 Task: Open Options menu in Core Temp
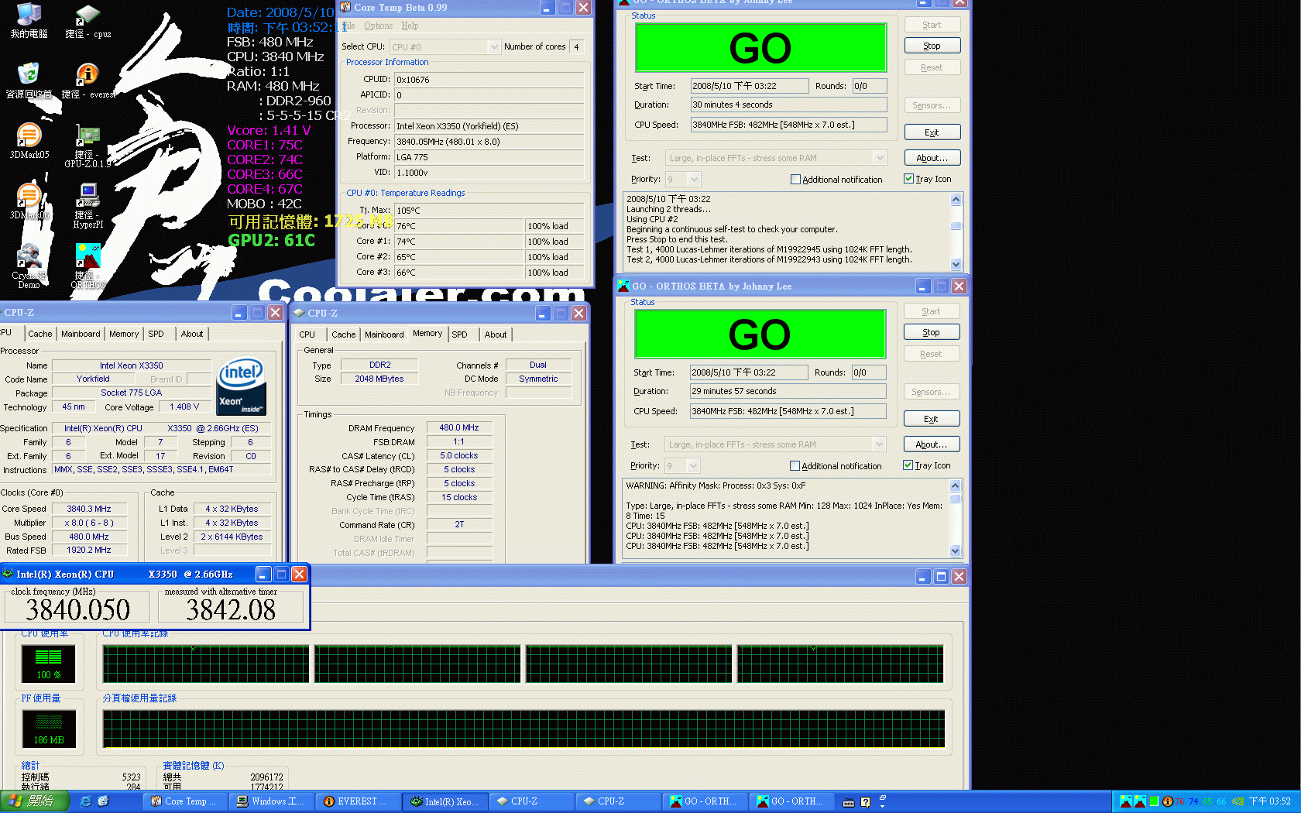[378, 26]
